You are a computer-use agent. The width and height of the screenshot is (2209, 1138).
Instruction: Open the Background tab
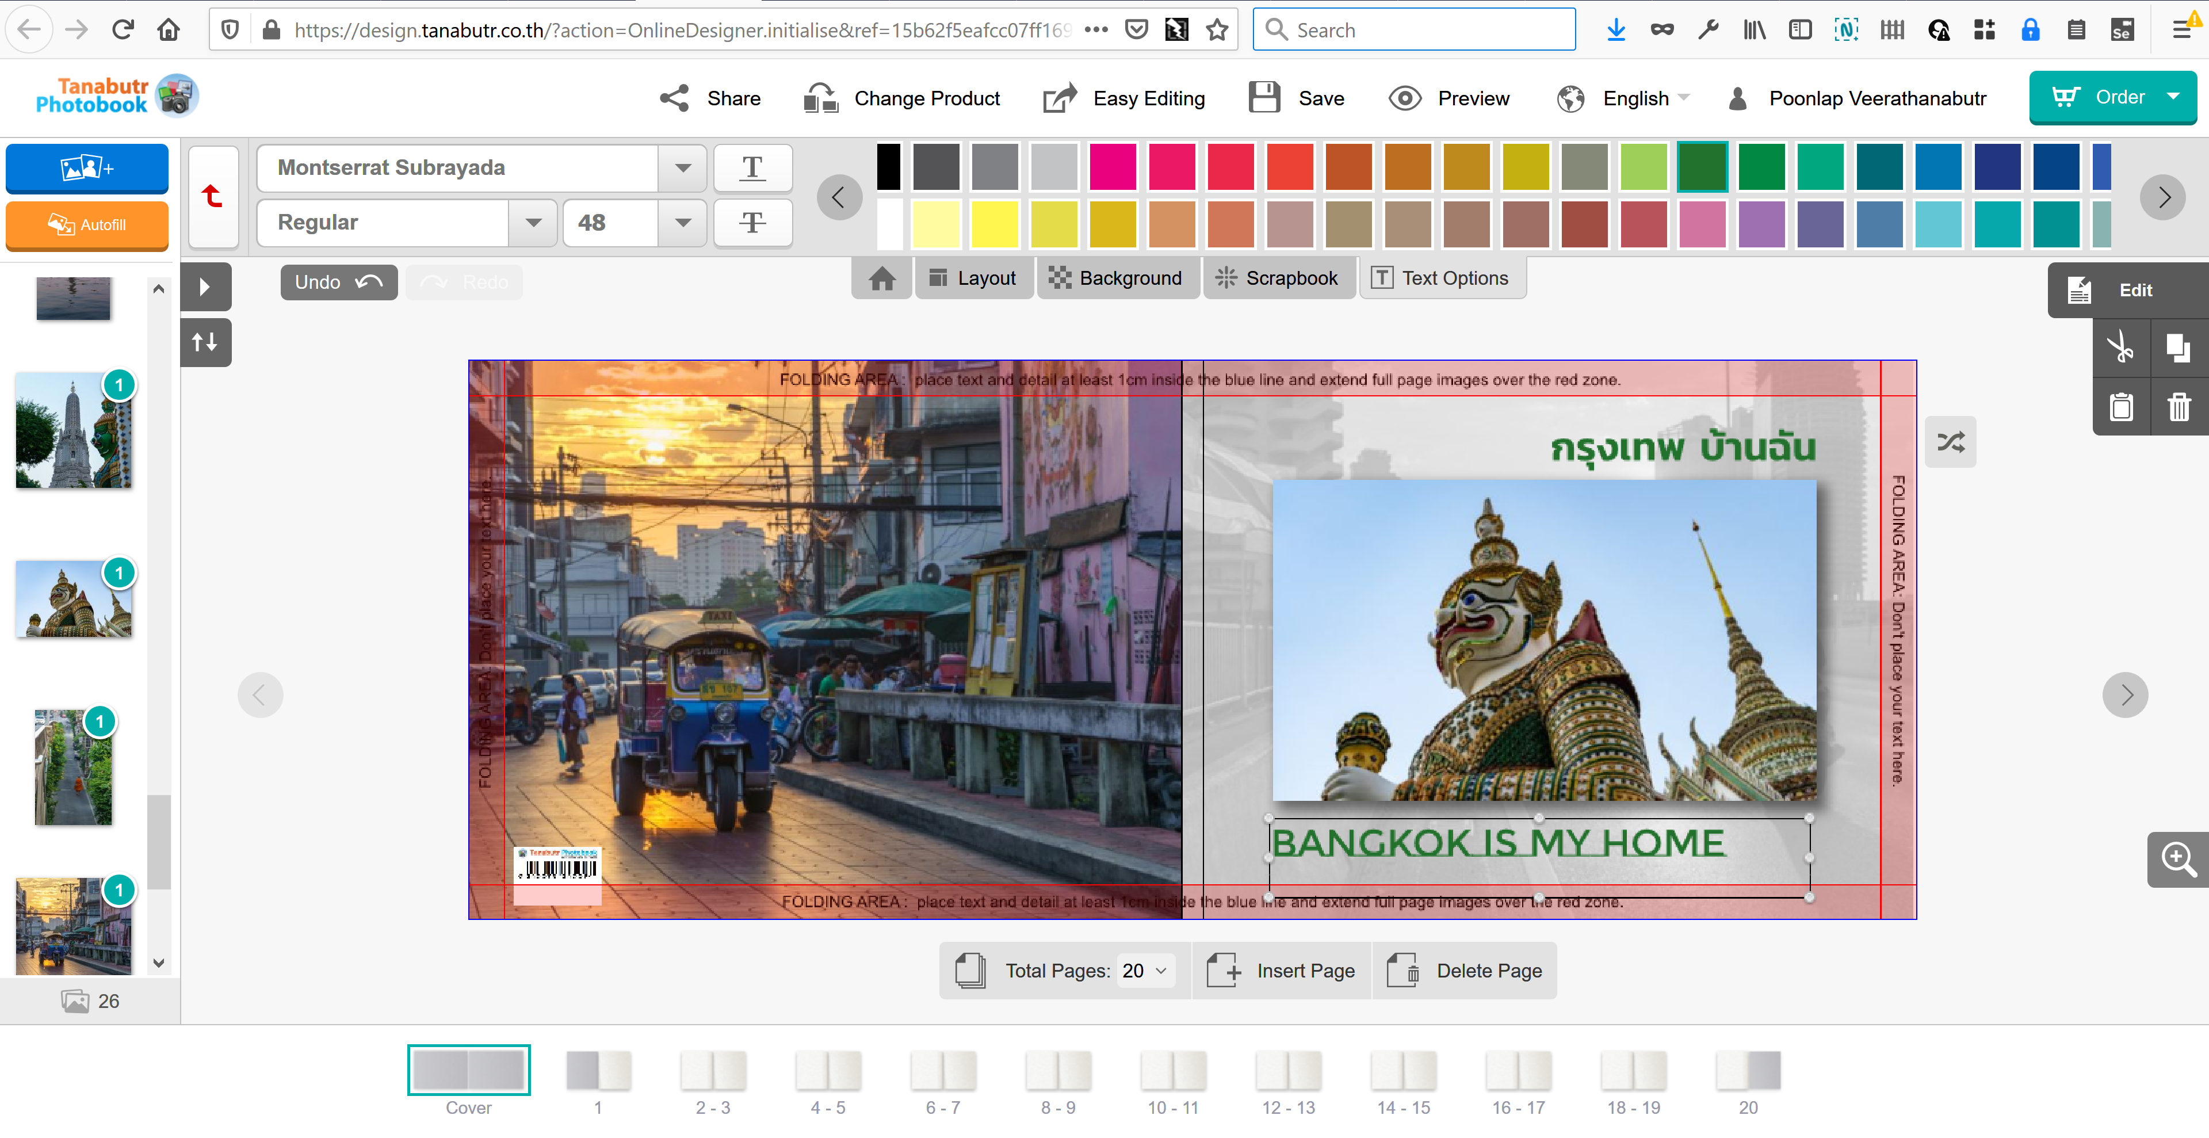click(x=1117, y=278)
